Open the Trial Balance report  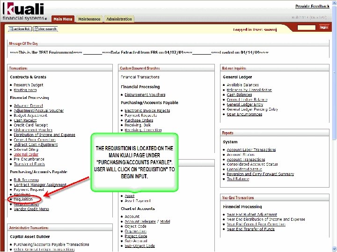(x=238, y=179)
